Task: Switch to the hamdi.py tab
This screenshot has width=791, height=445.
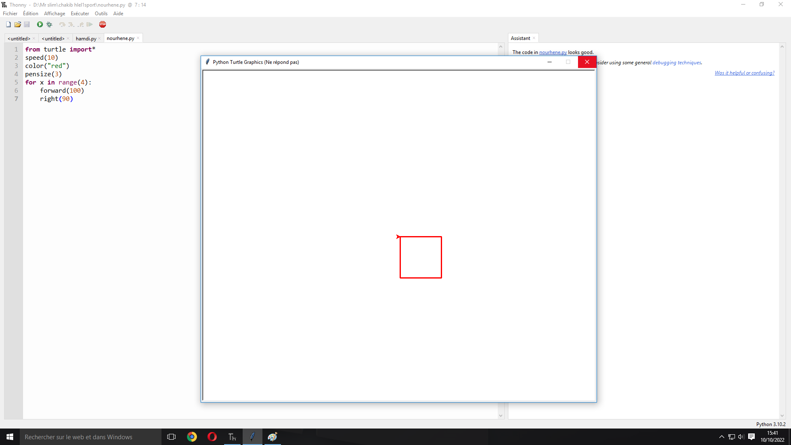Action: point(86,39)
